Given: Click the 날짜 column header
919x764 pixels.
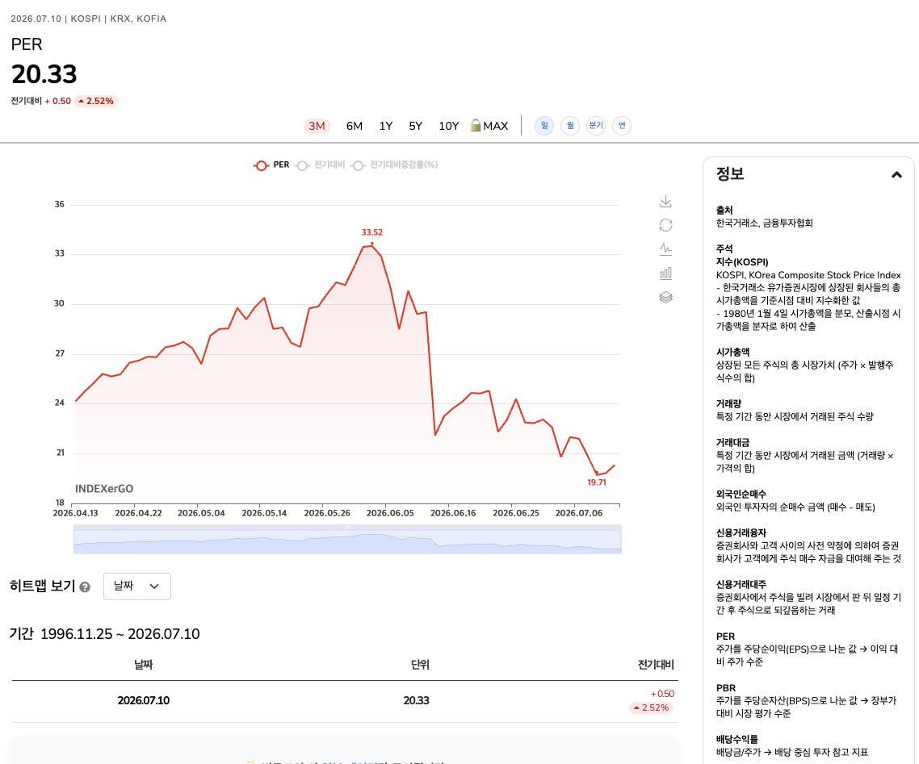Looking at the screenshot, I should (x=144, y=665).
